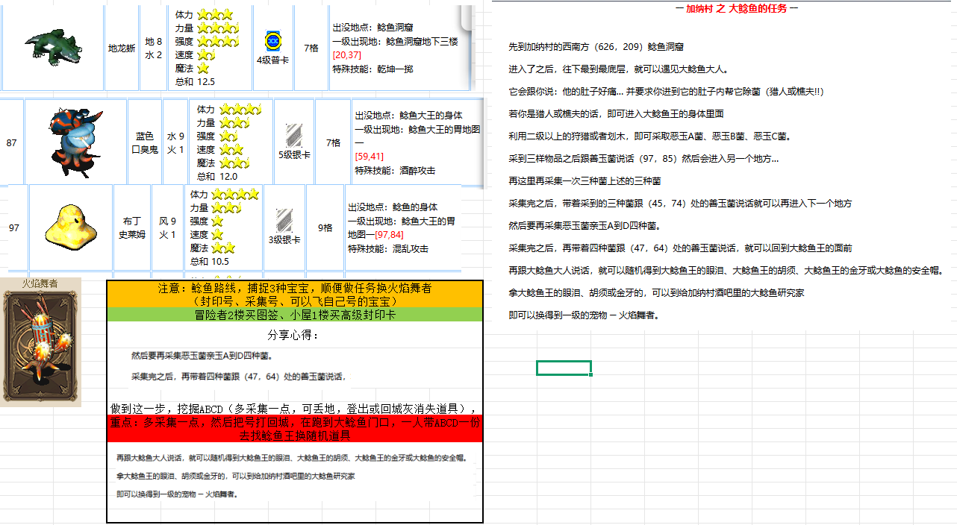Click the green-bordered selected cell

564,367
